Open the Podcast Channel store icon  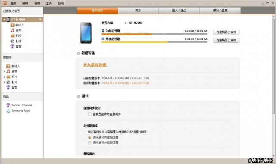point(8,105)
